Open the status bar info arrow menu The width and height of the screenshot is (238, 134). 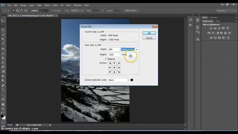pos(50,125)
